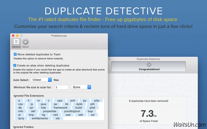Select the 'xsl' extension token
The height and width of the screenshot is (129, 207).
click(x=93, y=115)
